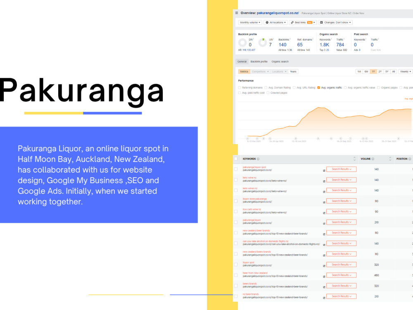Expand the Locations dropdown

(279, 71)
